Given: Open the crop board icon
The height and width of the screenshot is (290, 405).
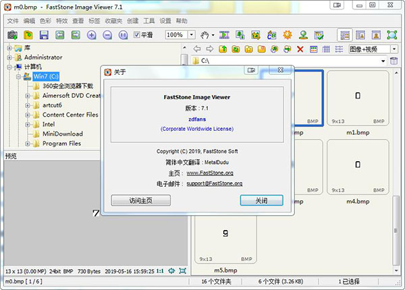Looking at the screenshot, I should [256, 35].
